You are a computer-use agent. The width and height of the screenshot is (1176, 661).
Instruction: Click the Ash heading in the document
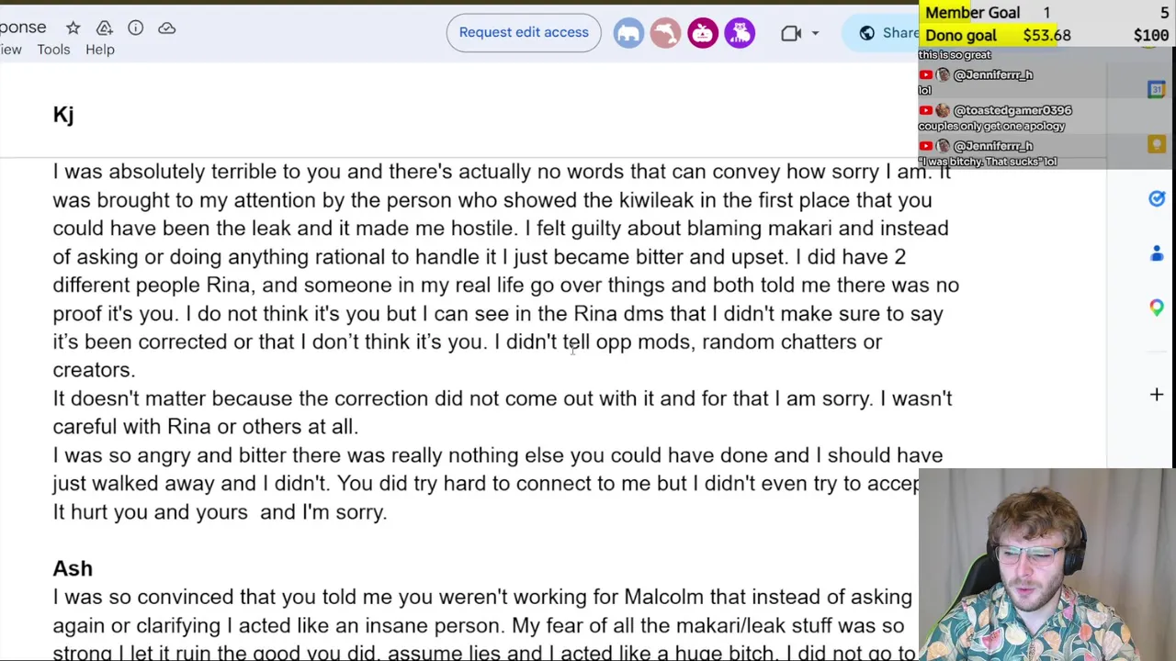73,569
